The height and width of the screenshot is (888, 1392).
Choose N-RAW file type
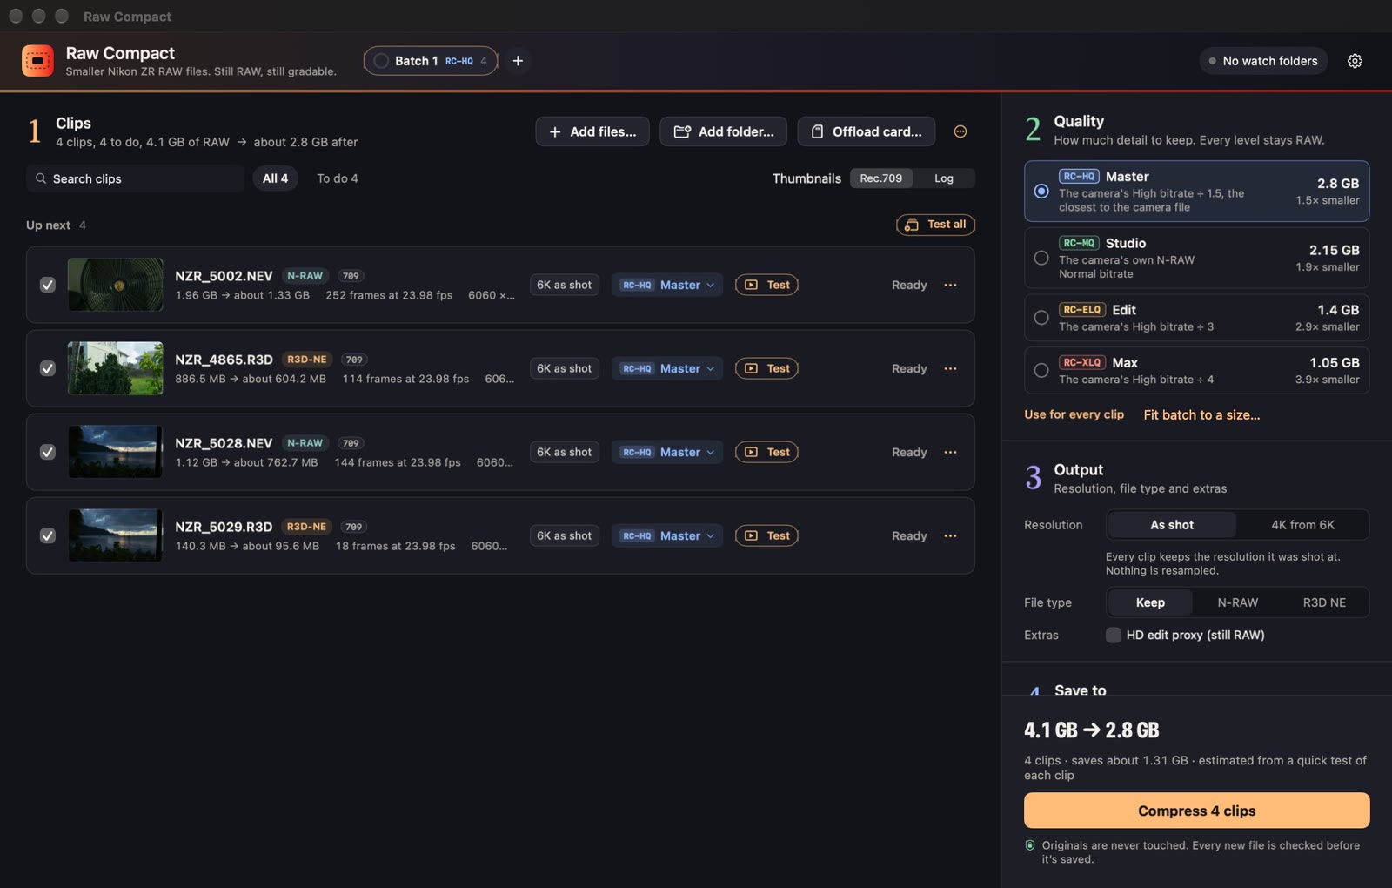coord(1237,602)
